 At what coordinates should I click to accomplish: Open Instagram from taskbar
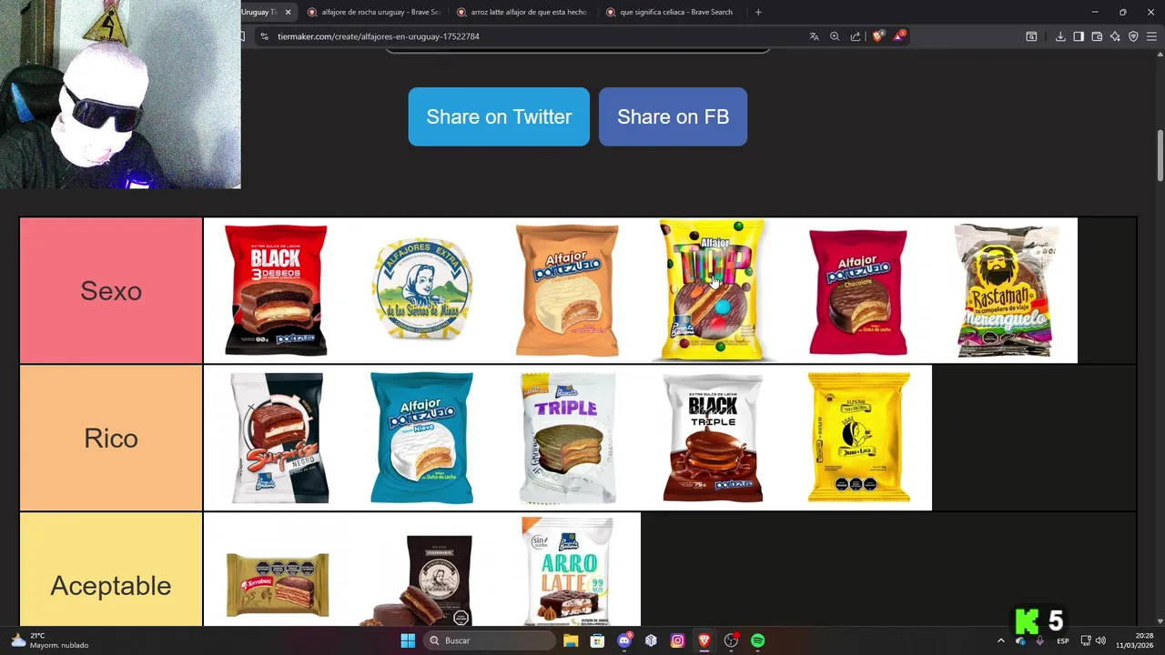677,640
